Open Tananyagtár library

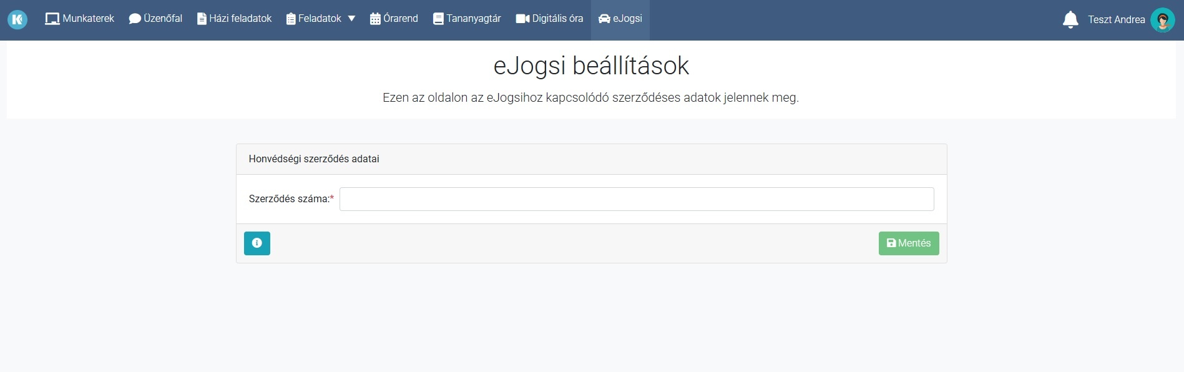pyautogui.click(x=467, y=19)
